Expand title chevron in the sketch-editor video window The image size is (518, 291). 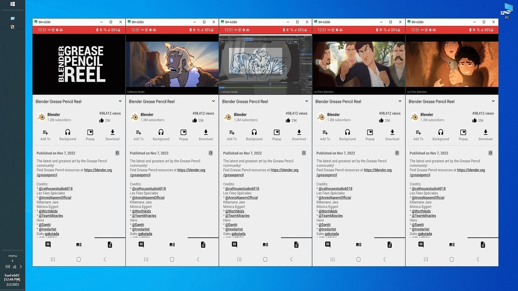(x=307, y=101)
